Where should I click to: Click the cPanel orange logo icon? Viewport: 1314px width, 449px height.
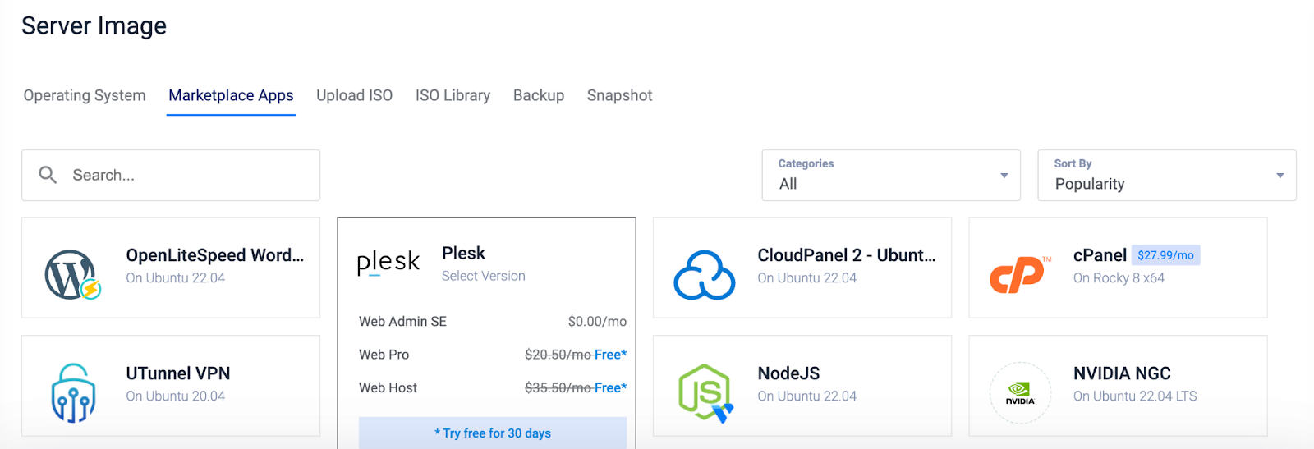tap(1020, 275)
